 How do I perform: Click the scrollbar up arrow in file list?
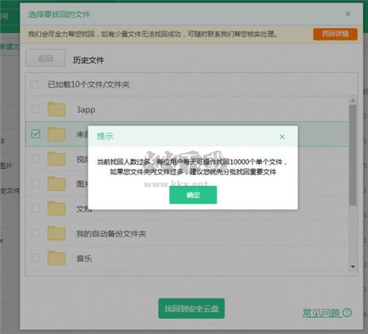point(353,100)
